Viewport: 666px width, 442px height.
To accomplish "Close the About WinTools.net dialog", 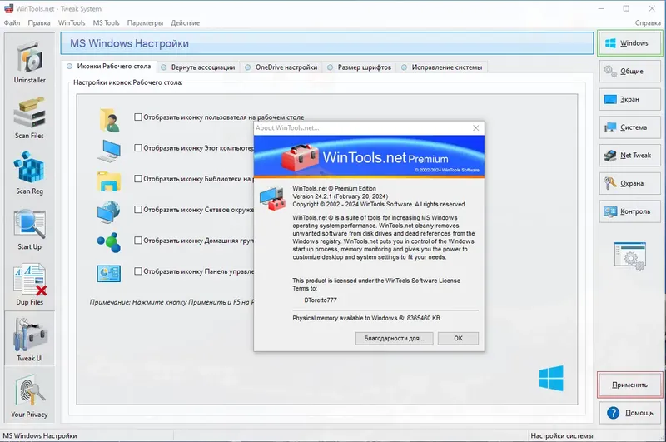I will [x=475, y=128].
